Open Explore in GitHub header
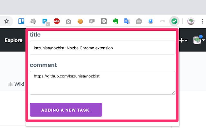Viewport: 206px width, 128px height. [x=14, y=40]
